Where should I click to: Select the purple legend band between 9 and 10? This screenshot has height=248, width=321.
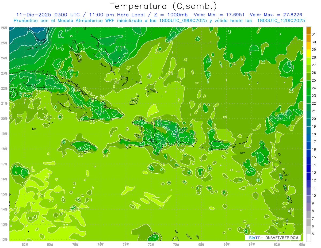tap(308, 199)
